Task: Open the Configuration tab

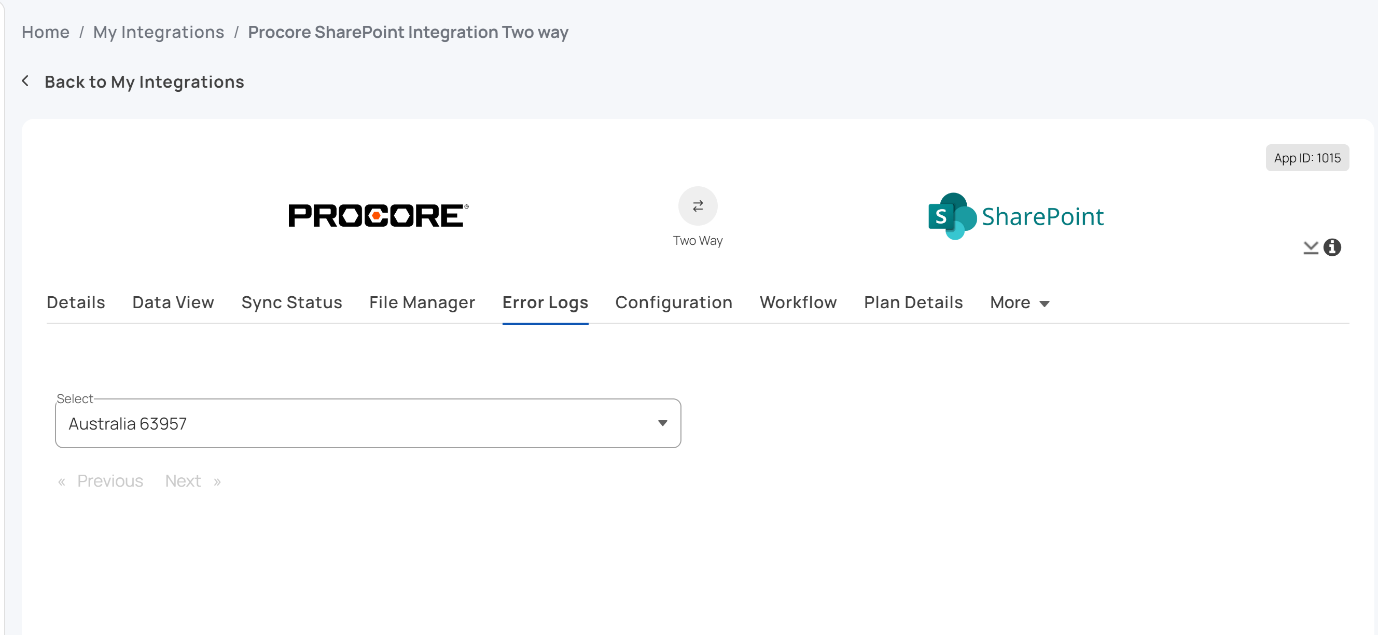Action: (x=674, y=302)
